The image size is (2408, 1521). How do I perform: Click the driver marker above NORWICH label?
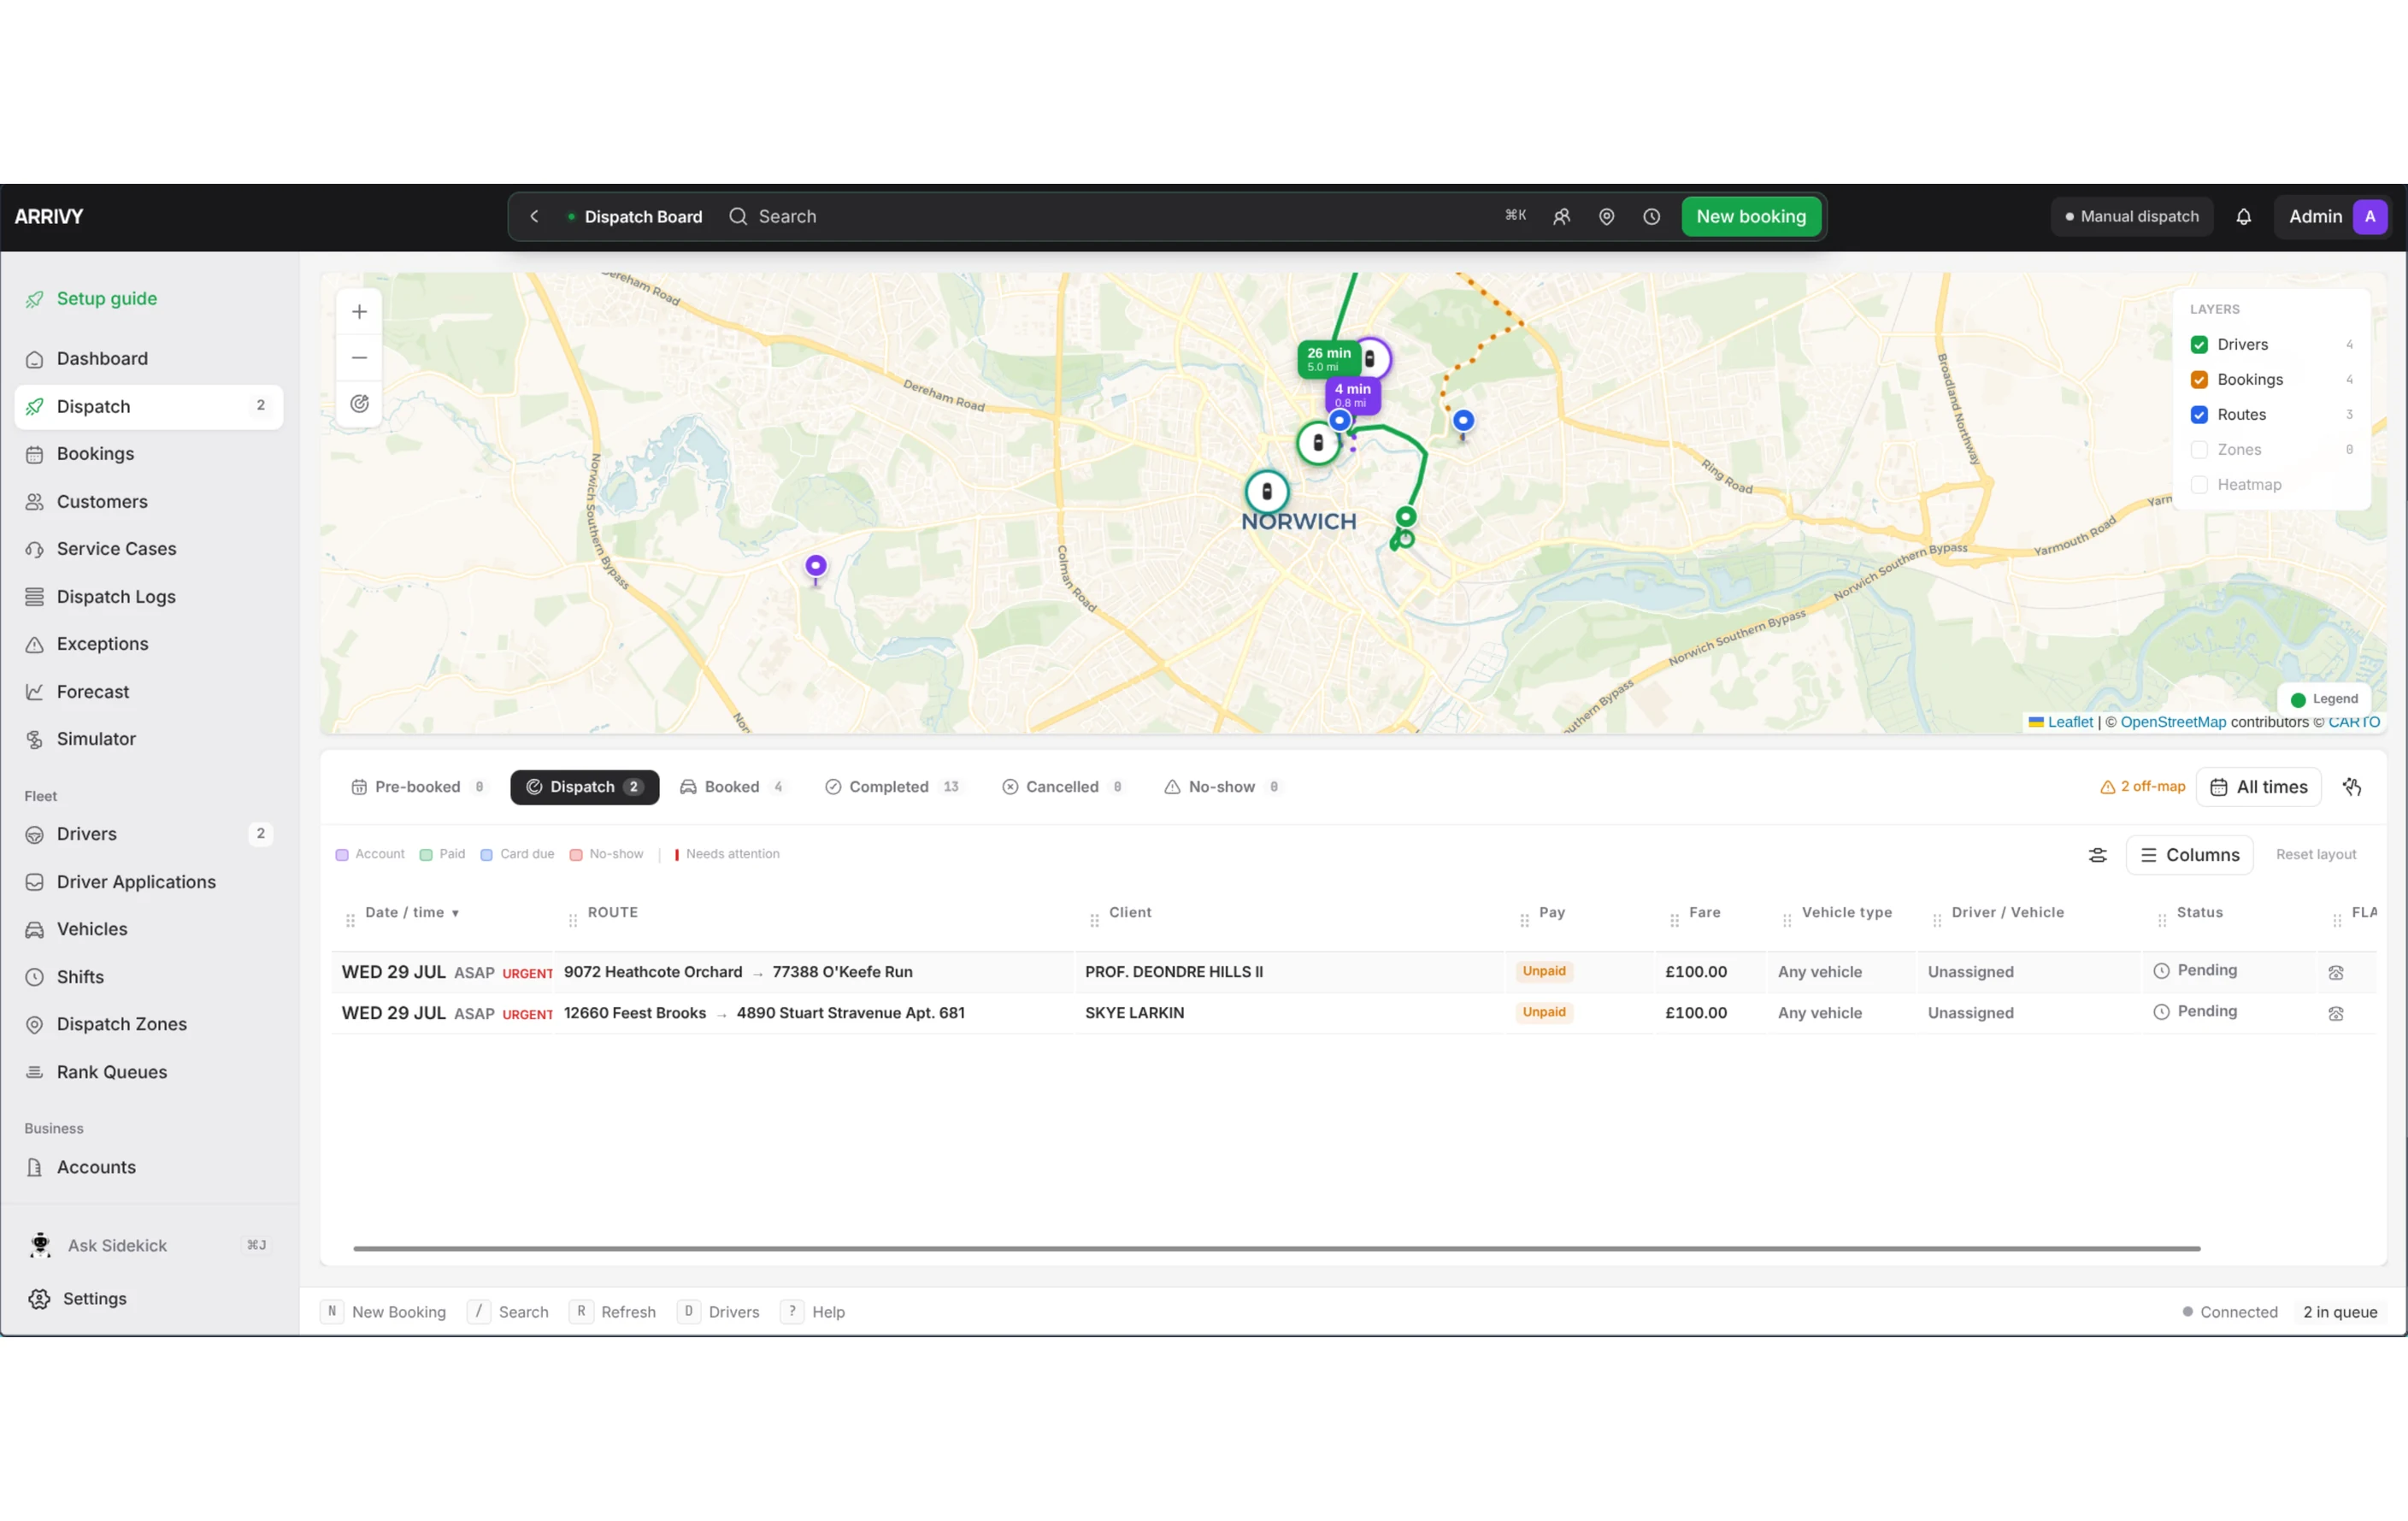click(x=1267, y=491)
